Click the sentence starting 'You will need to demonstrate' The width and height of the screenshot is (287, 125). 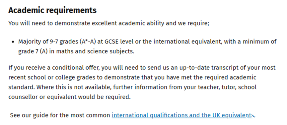click(x=109, y=23)
